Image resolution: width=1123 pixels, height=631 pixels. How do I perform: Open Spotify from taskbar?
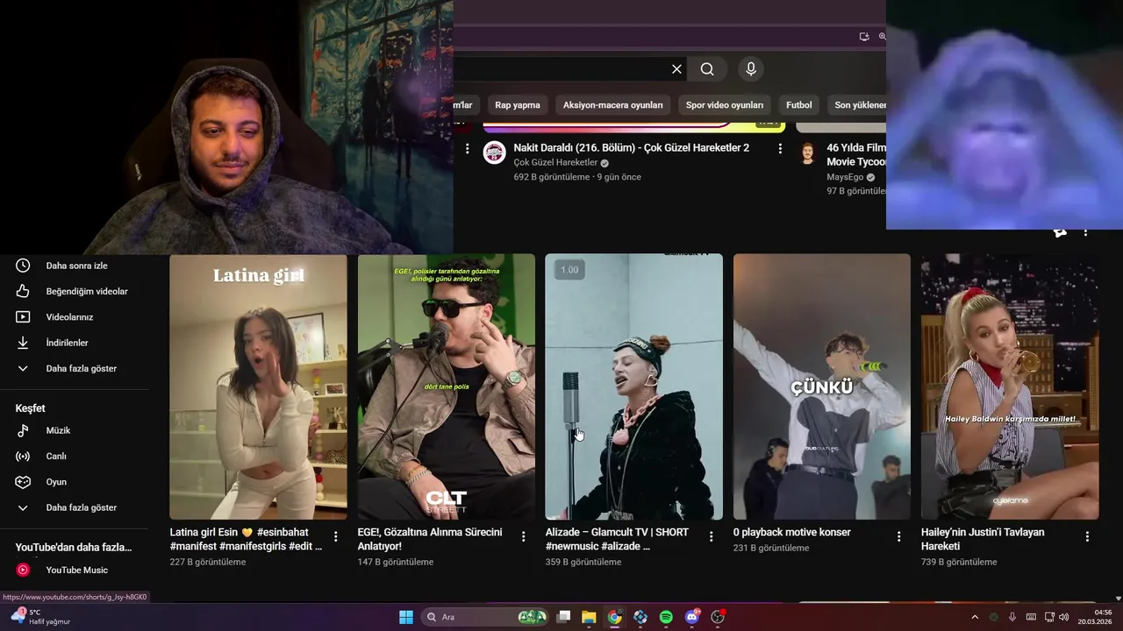click(666, 617)
